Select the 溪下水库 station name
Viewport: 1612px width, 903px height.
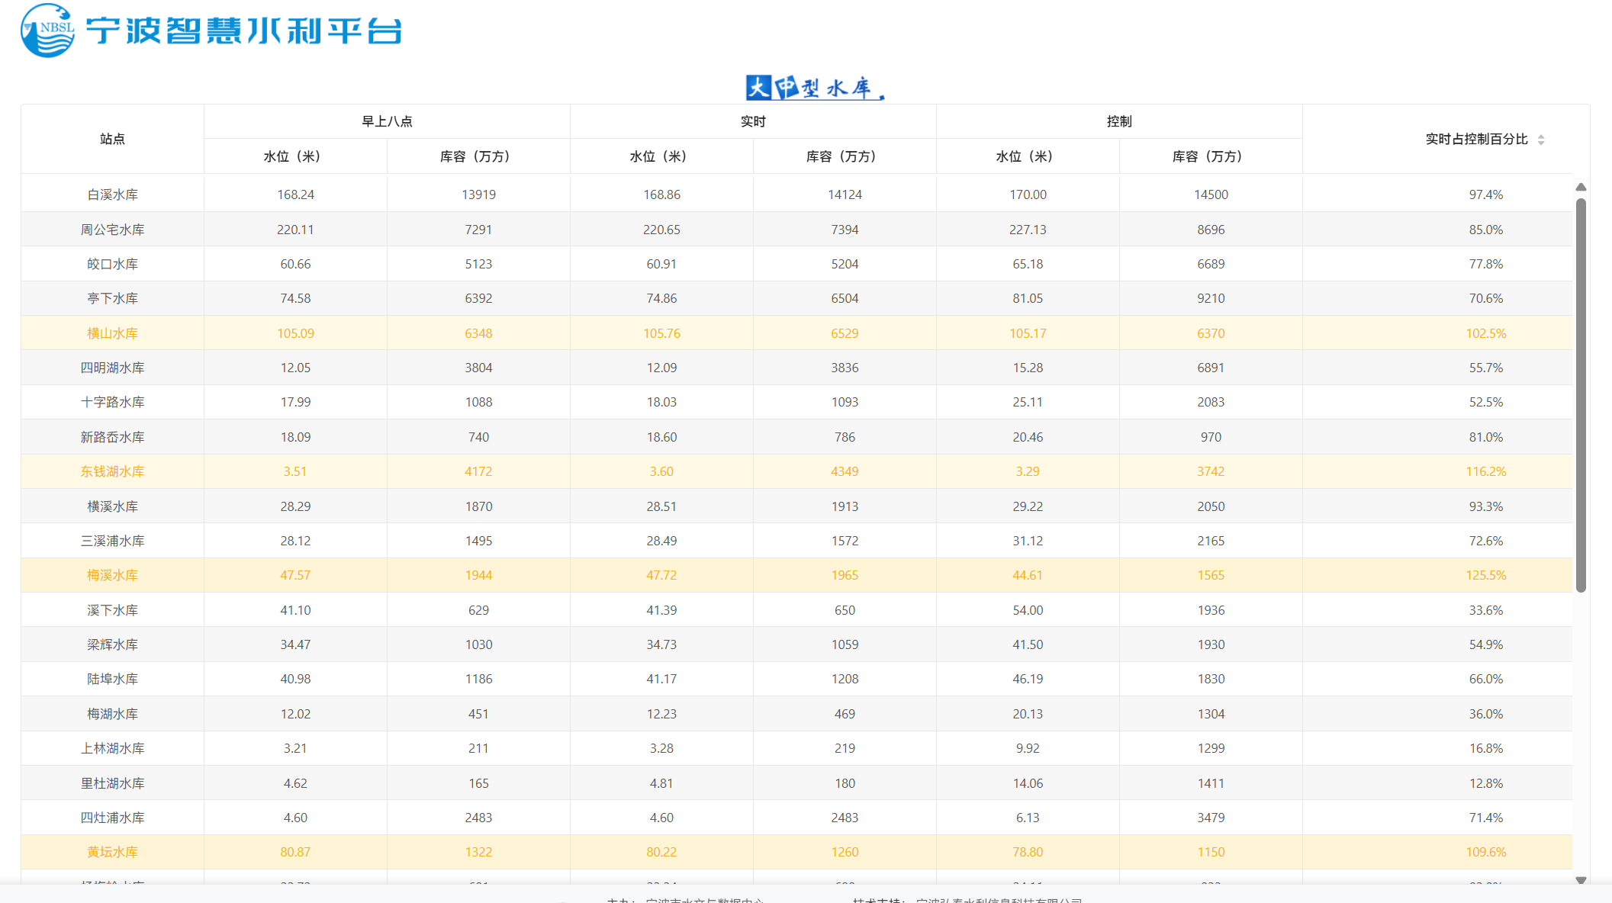coord(112,610)
